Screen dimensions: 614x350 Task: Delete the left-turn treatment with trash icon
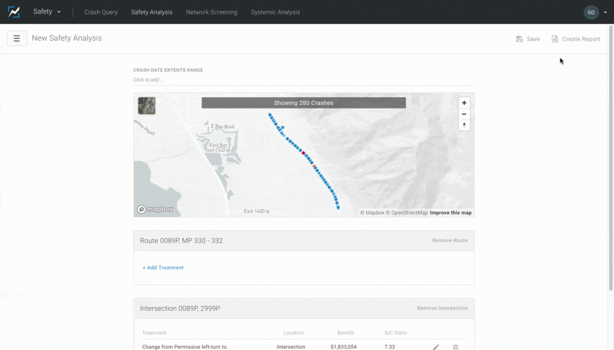point(455,346)
